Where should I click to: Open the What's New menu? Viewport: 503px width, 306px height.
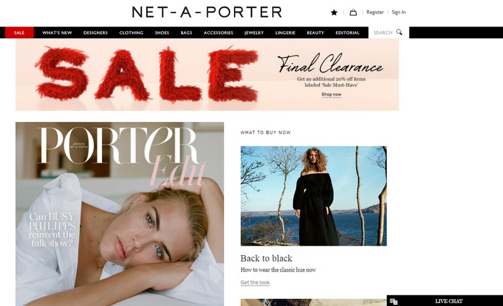pyautogui.click(x=57, y=33)
